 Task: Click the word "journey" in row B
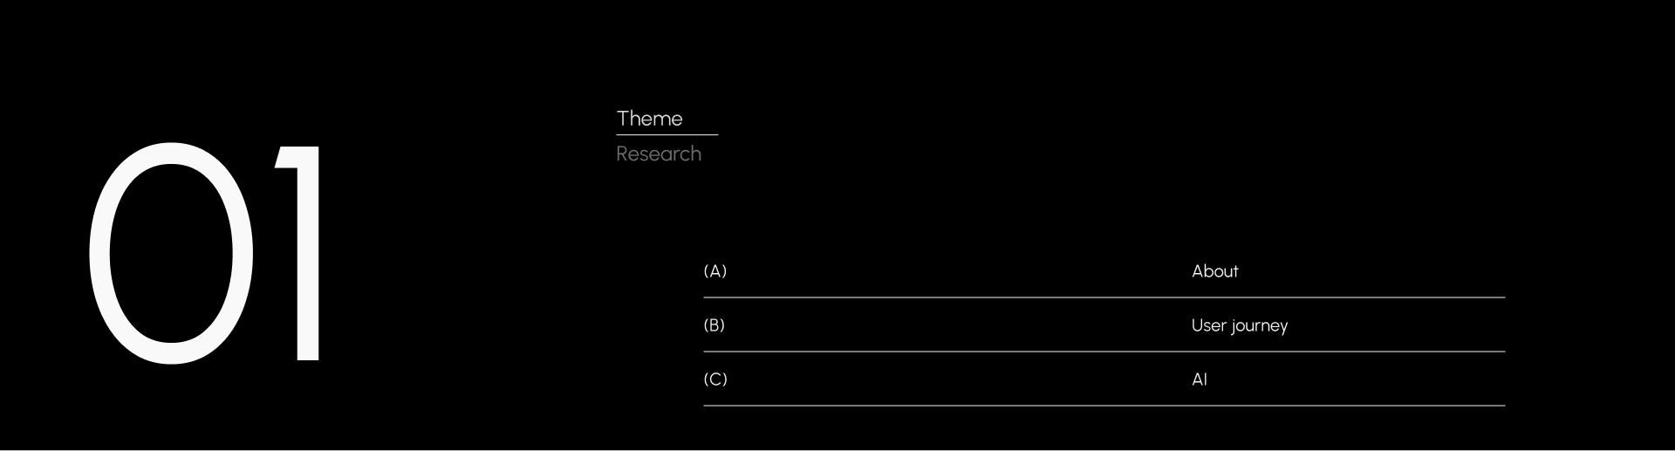tap(1261, 326)
